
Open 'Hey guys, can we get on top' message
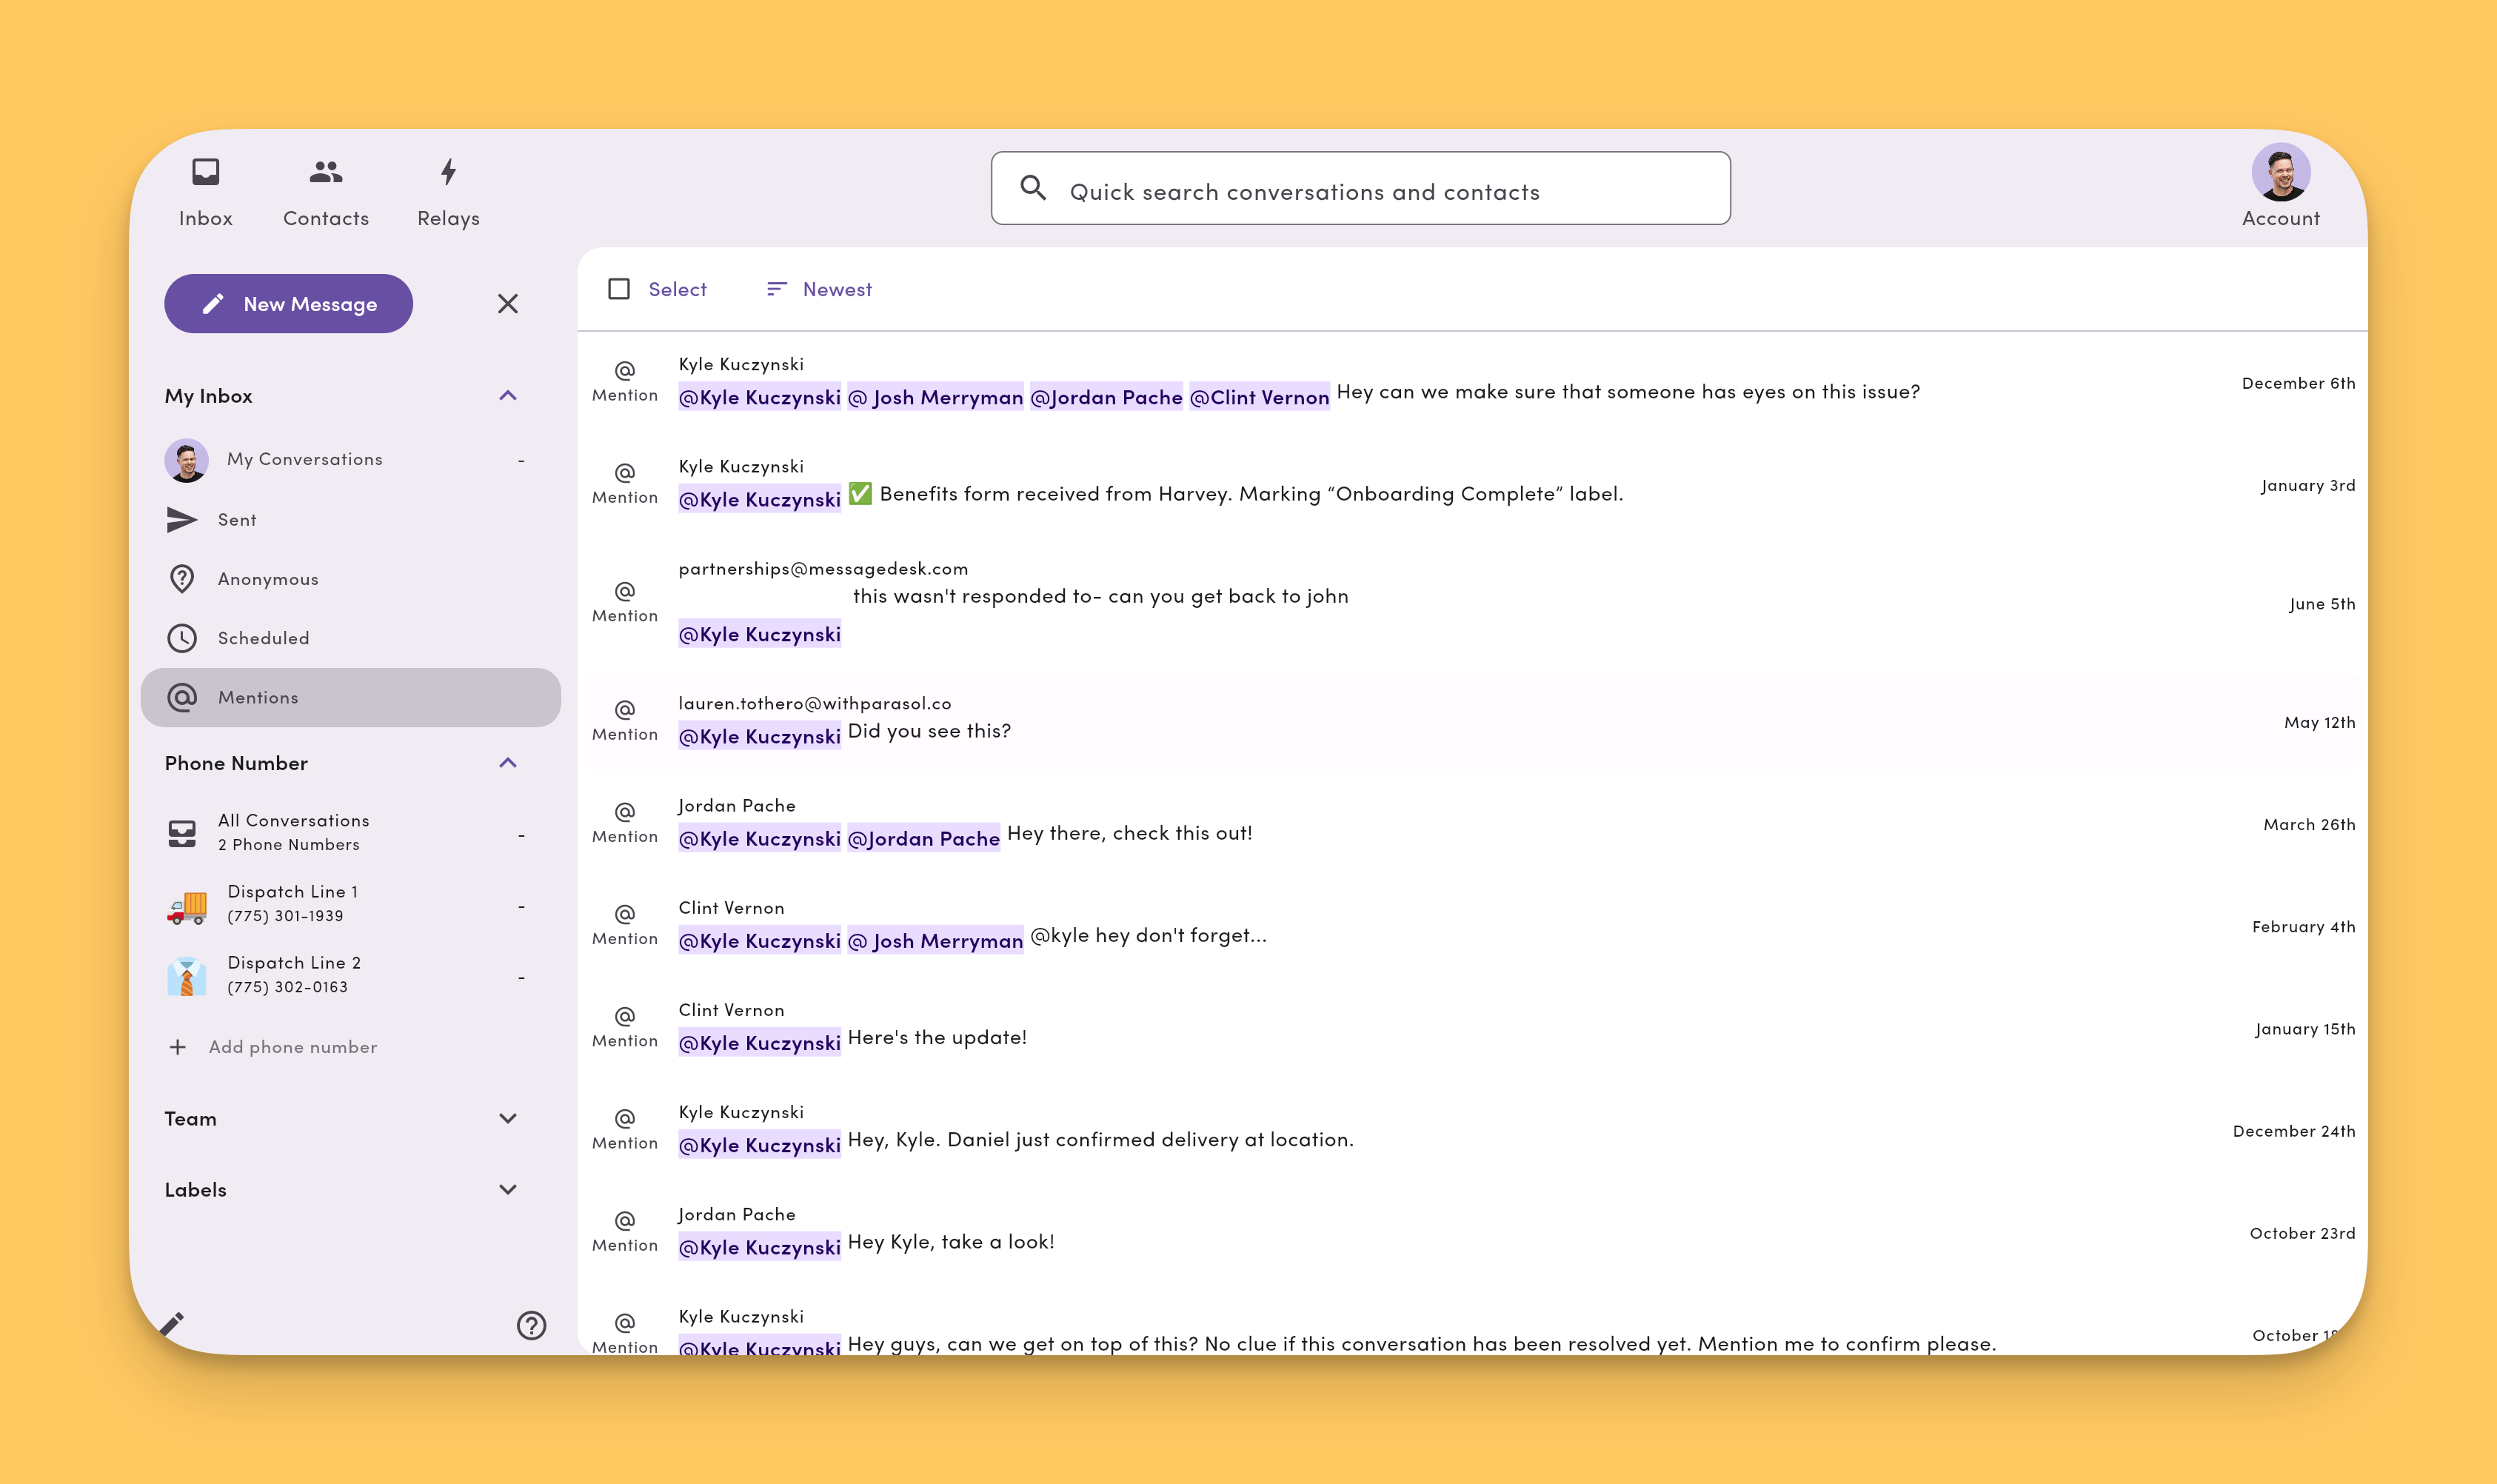click(1421, 1344)
